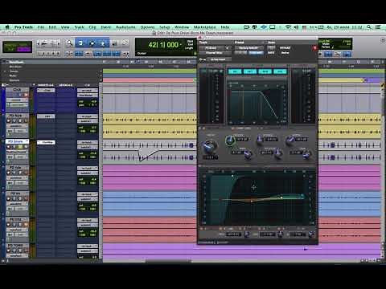386x289 pixels.
Task: Open the volume status menu
Action: pyautogui.click(x=296, y=27)
